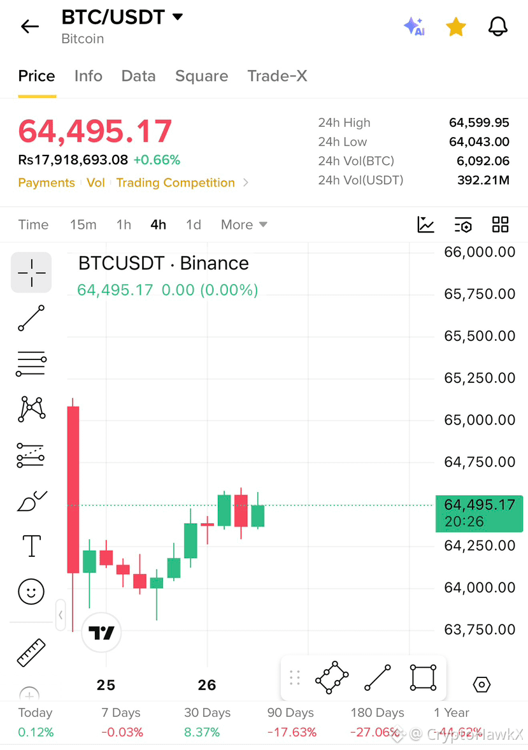Open the Vol link
Image resolution: width=528 pixels, height=750 pixels.
[96, 183]
